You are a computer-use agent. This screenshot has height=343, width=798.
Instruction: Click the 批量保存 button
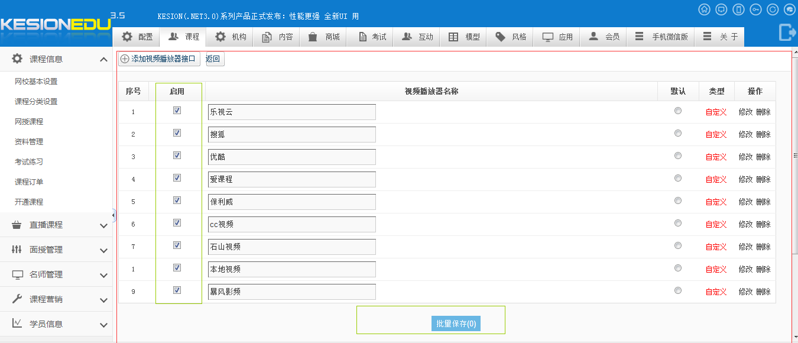[x=456, y=323]
